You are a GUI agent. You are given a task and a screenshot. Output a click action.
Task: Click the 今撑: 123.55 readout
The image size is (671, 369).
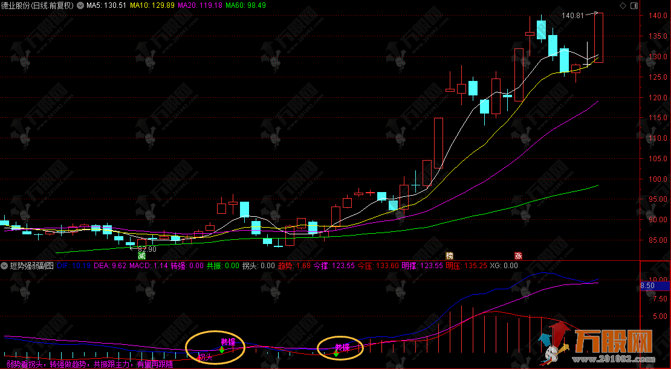click(x=334, y=266)
